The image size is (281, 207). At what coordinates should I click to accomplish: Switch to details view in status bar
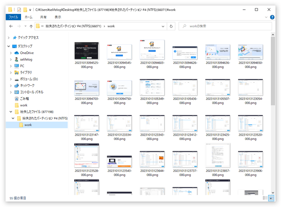point(265,198)
